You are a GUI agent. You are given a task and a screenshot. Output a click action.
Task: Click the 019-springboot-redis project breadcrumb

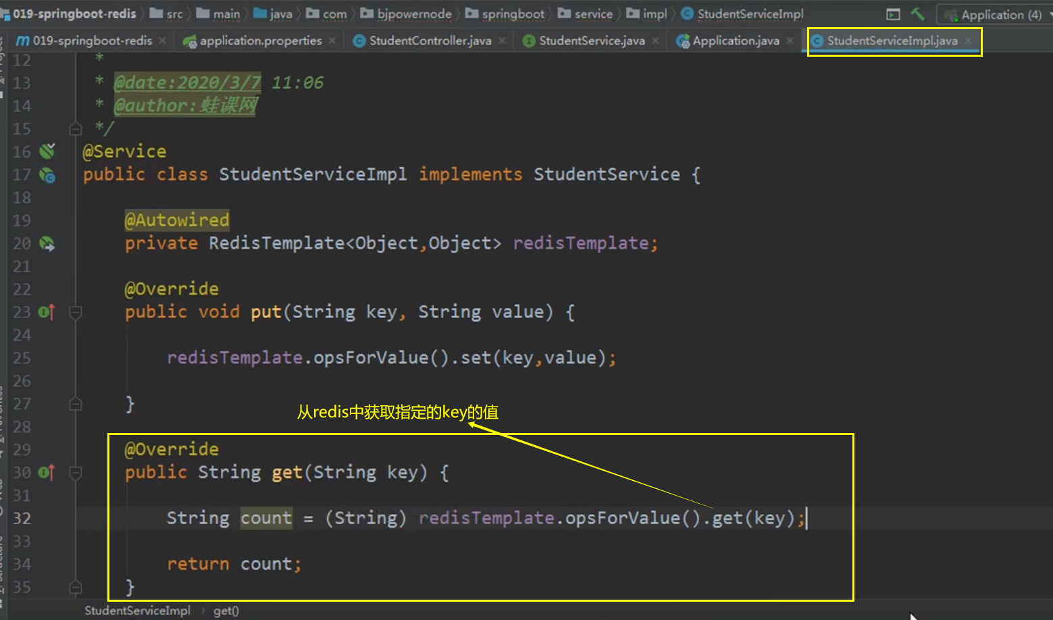pyautogui.click(x=68, y=14)
